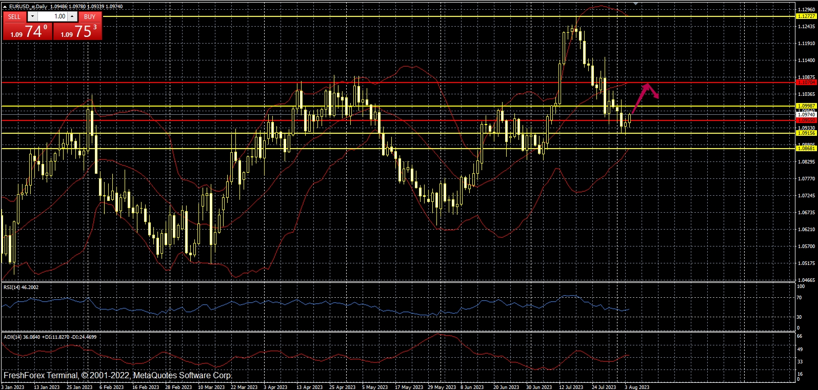This screenshot has height=390, width=818.
Task: Click the yellow 1.09987 price level label
Action: (806, 106)
